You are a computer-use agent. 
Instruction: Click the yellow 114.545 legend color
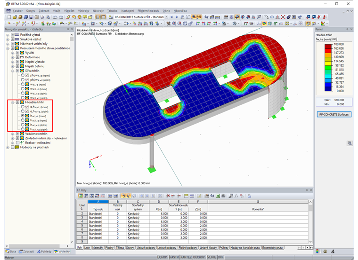328,63
